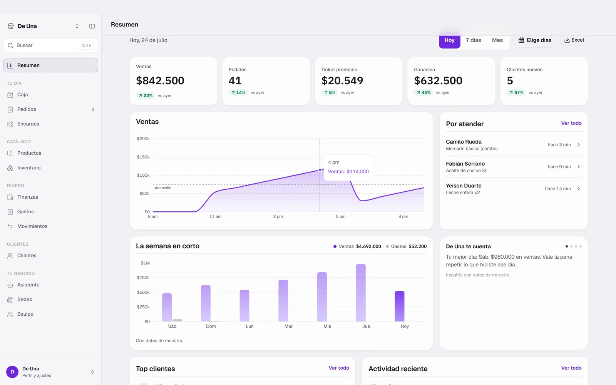The width and height of the screenshot is (616, 385).
Task: Open the Movimientos arrows icon
Action: 10,226
